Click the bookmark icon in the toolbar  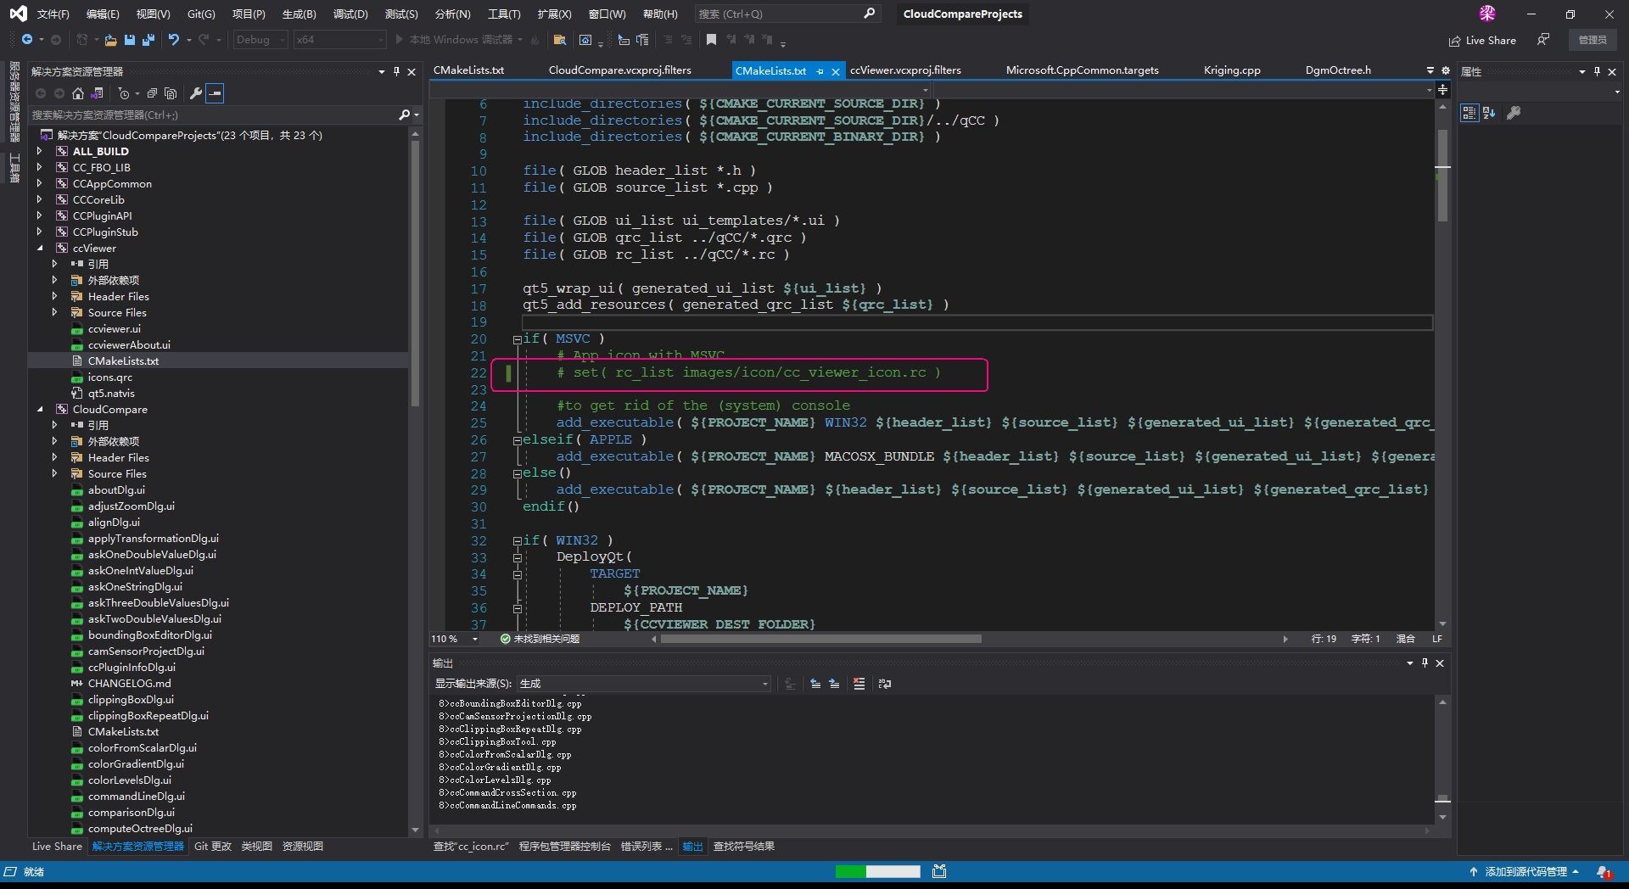(x=711, y=40)
